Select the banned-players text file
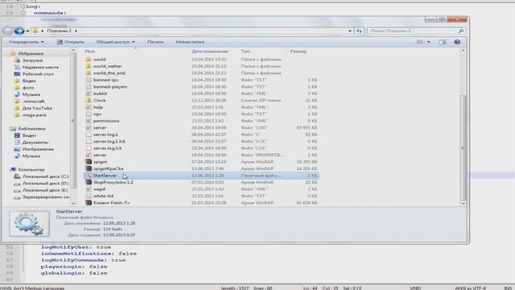The width and height of the screenshot is (515, 290). coord(110,87)
